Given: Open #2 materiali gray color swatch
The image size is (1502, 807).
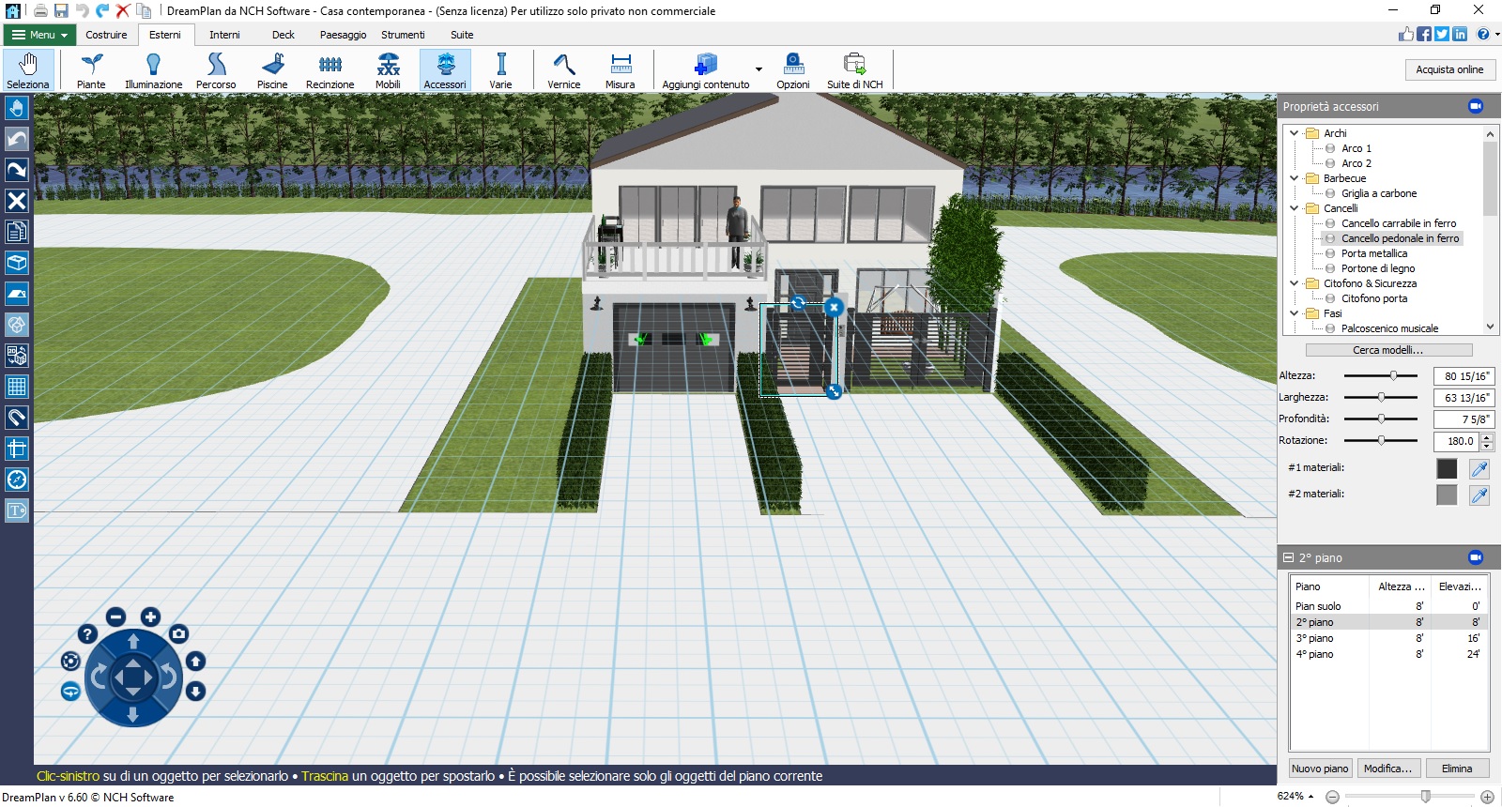Looking at the screenshot, I should point(1447,495).
